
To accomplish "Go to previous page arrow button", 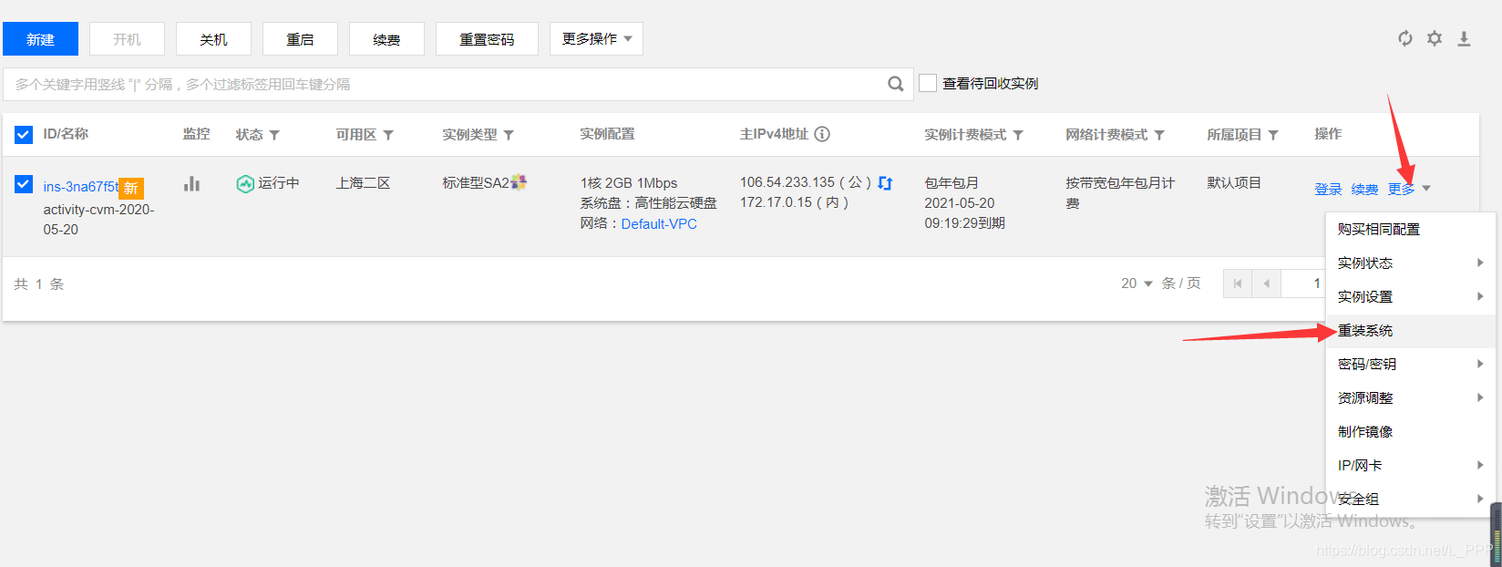I will point(1267,283).
